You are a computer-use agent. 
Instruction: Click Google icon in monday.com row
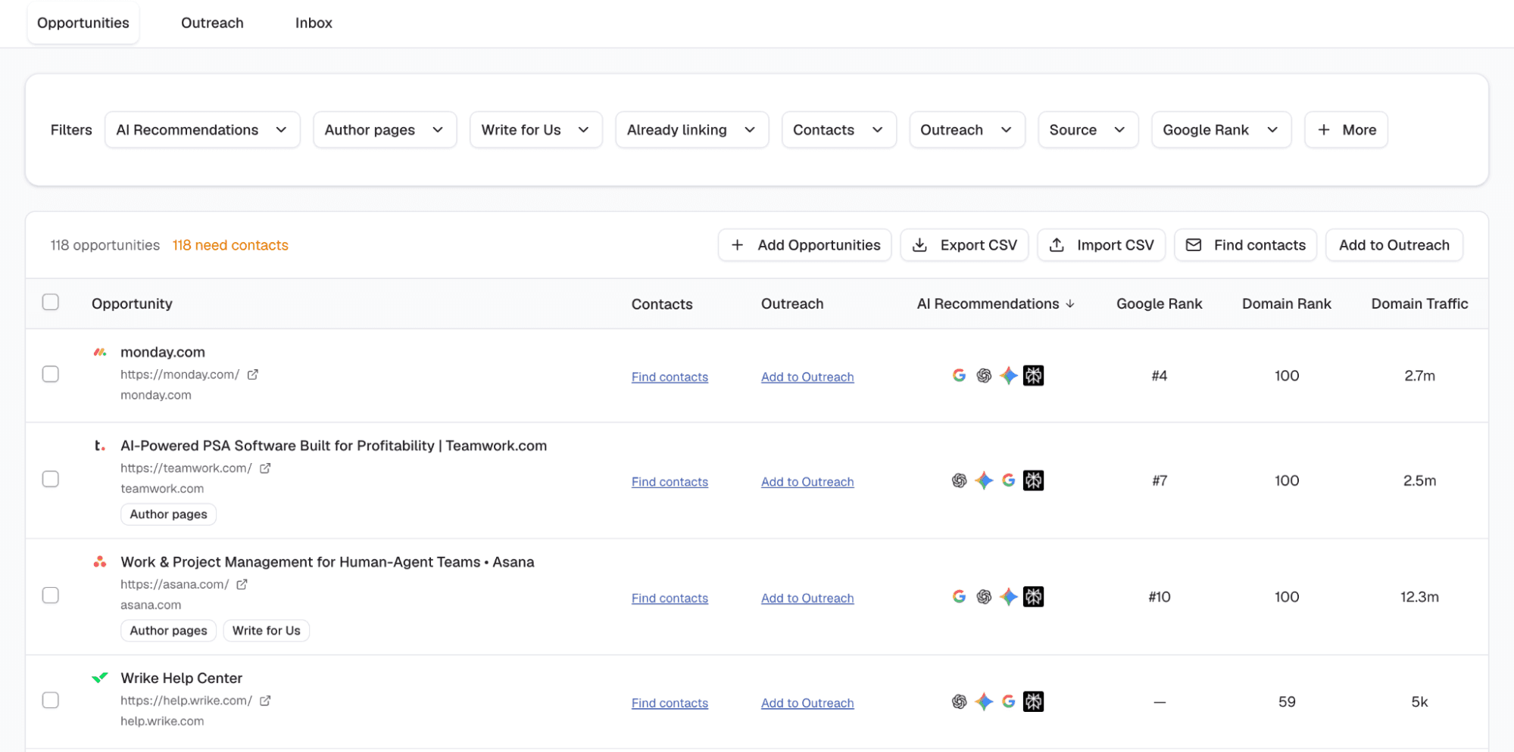tap(959, 375)
